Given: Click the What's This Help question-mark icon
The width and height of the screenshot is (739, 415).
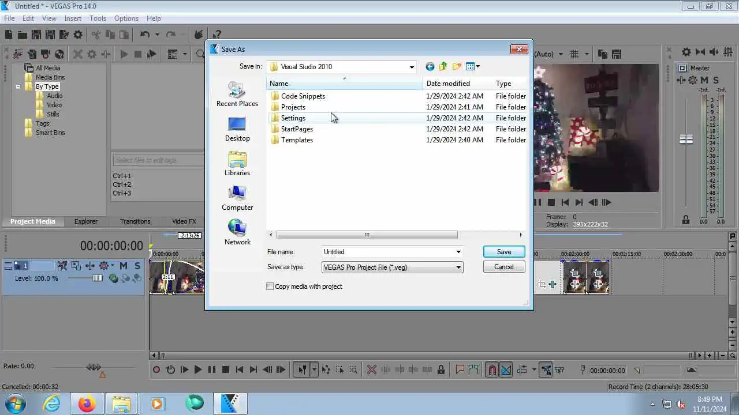Looking at the screenshot, I should 217,35.
